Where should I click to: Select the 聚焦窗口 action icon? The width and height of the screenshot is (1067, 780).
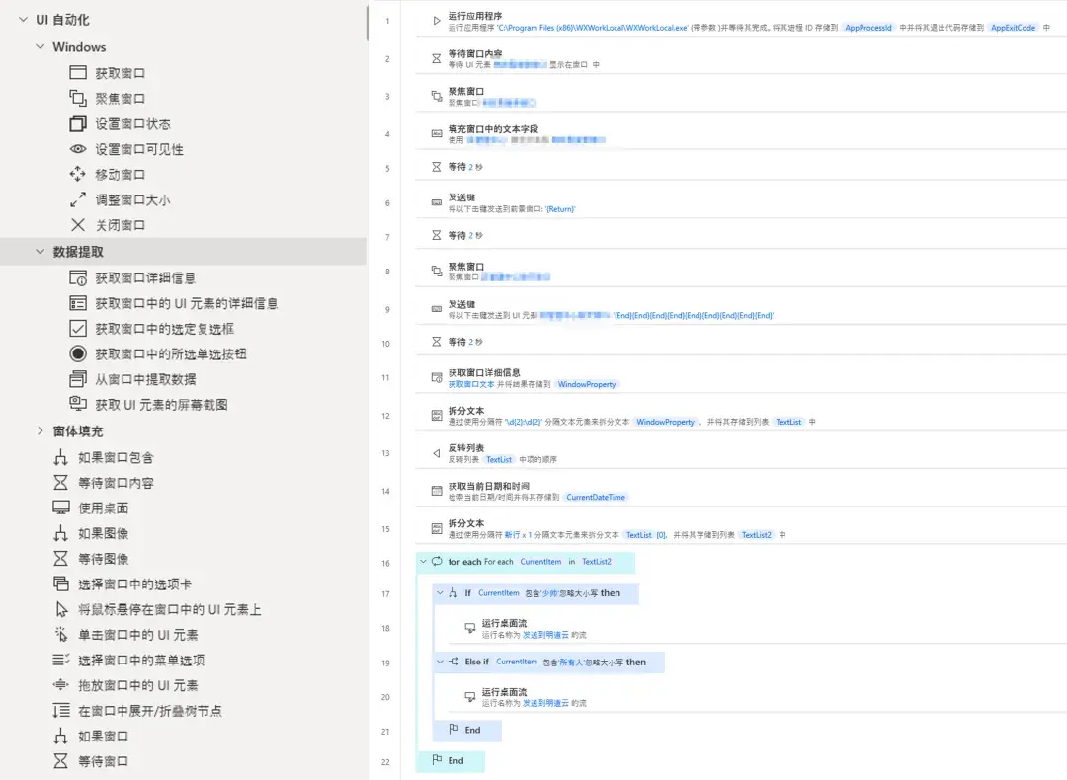pos(78,98)
